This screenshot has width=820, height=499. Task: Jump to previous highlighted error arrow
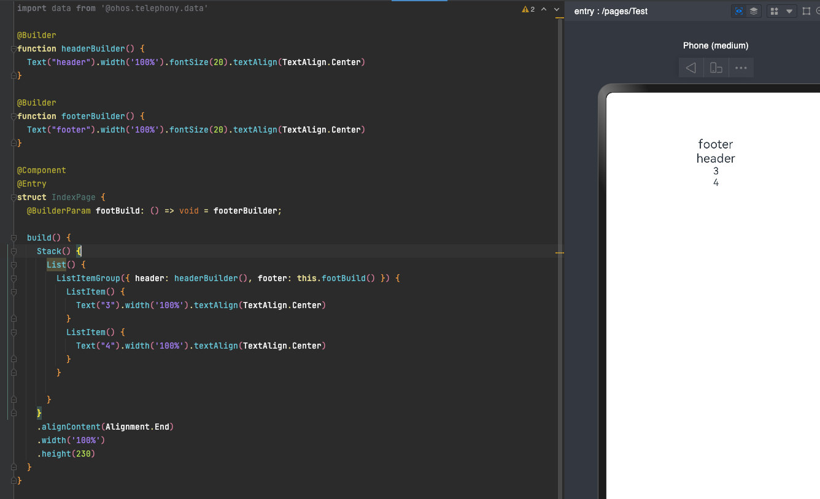[544, 9]
